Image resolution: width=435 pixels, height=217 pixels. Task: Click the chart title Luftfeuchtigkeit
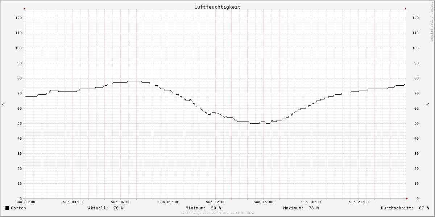(217, 7)
